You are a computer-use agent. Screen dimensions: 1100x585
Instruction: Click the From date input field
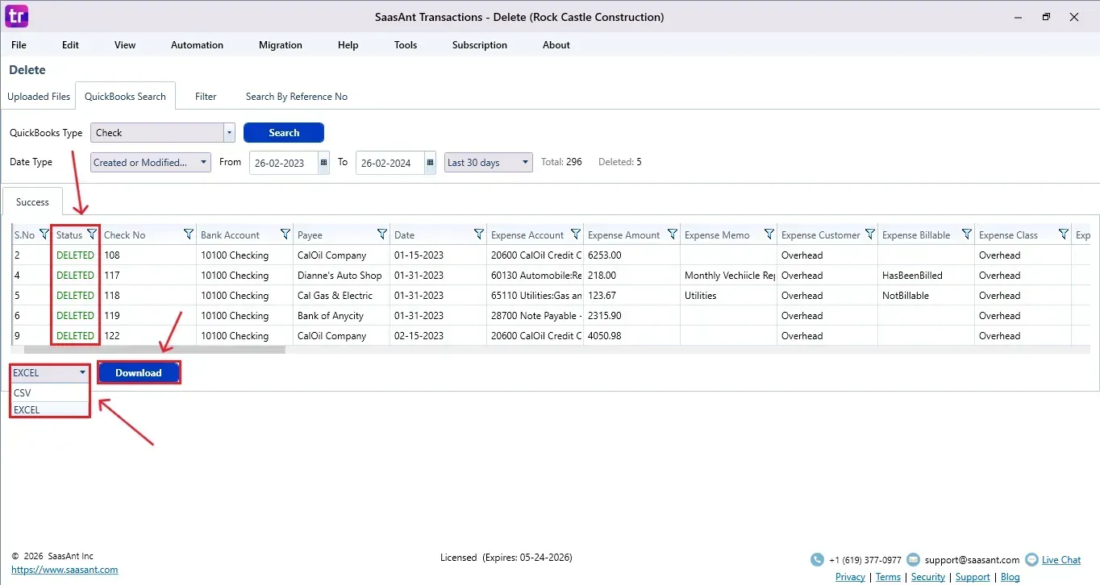pos(282,163)
